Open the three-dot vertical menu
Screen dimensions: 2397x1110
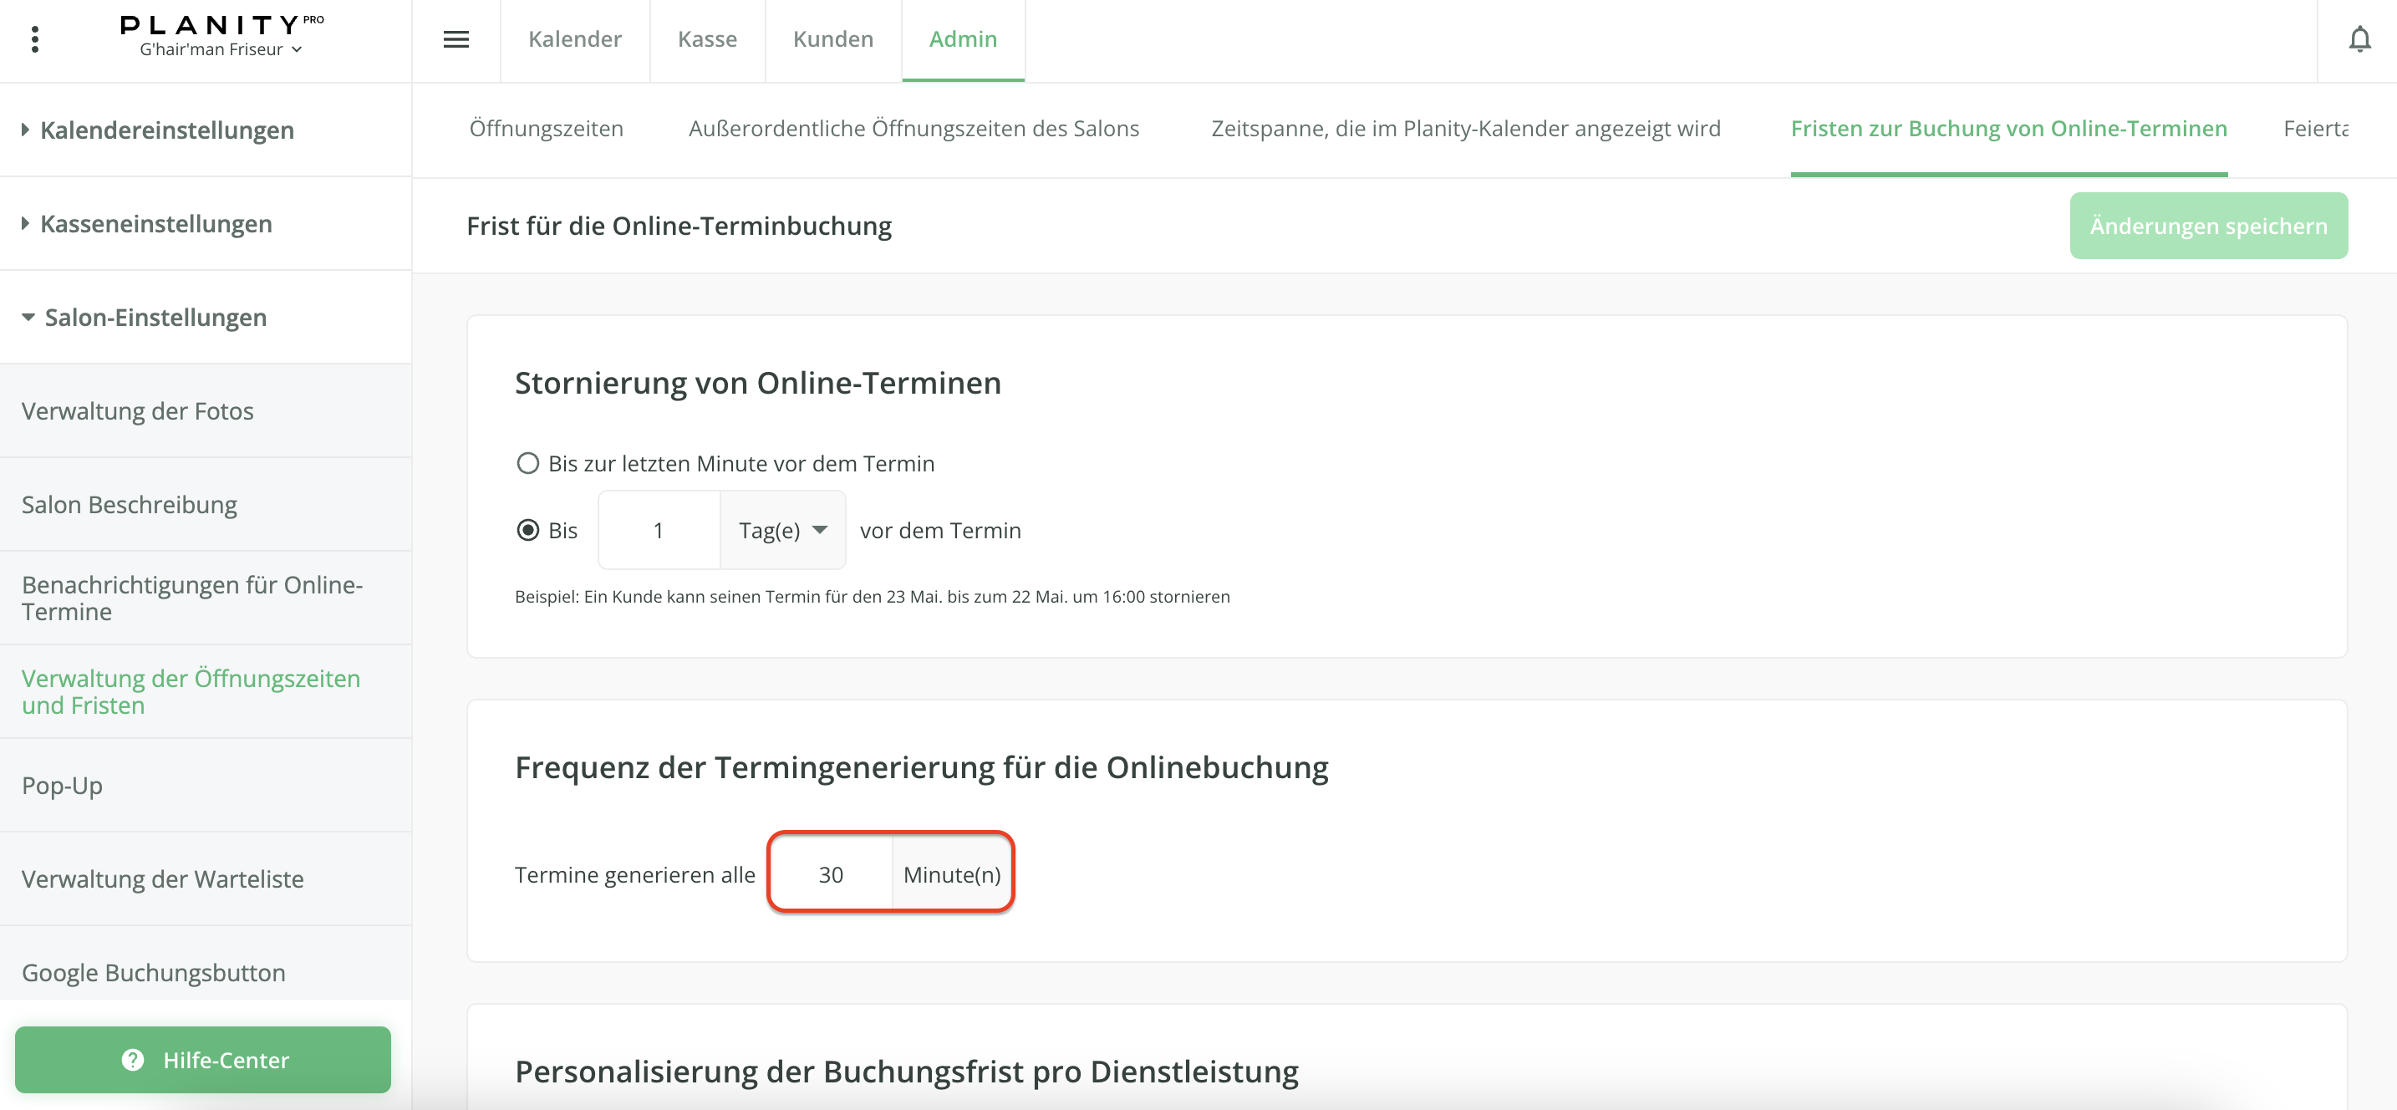35,39
